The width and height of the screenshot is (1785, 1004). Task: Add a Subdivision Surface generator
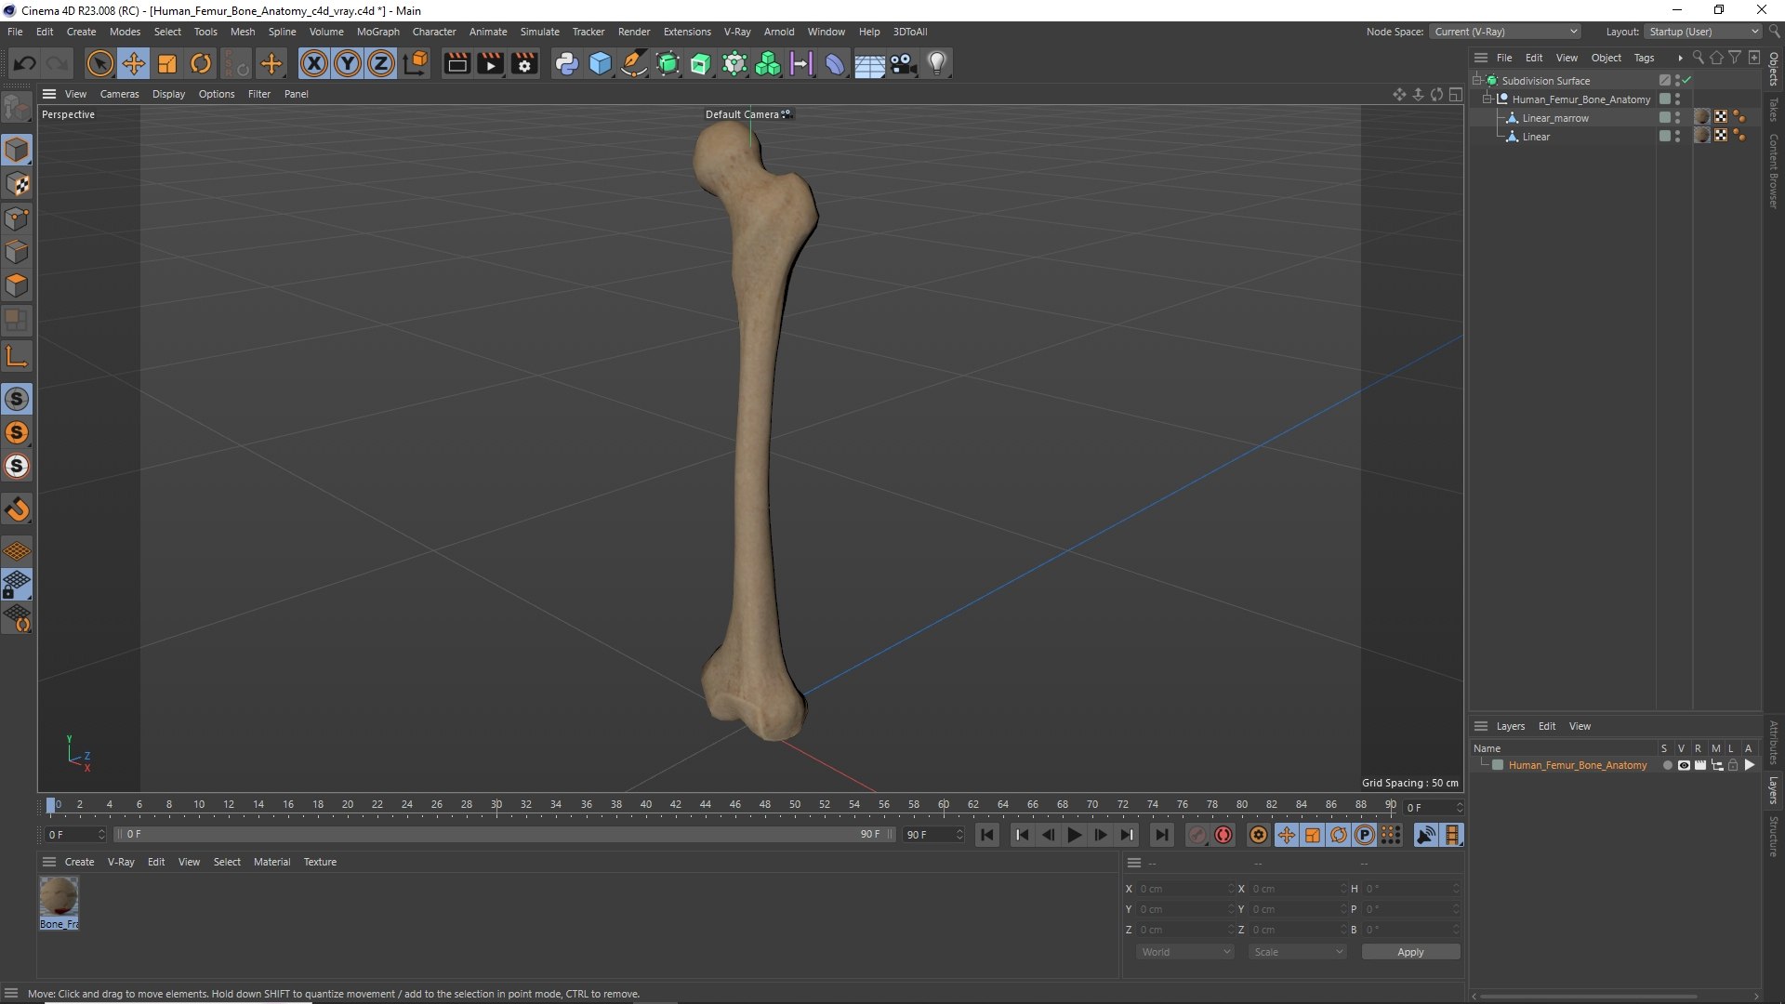668,63
